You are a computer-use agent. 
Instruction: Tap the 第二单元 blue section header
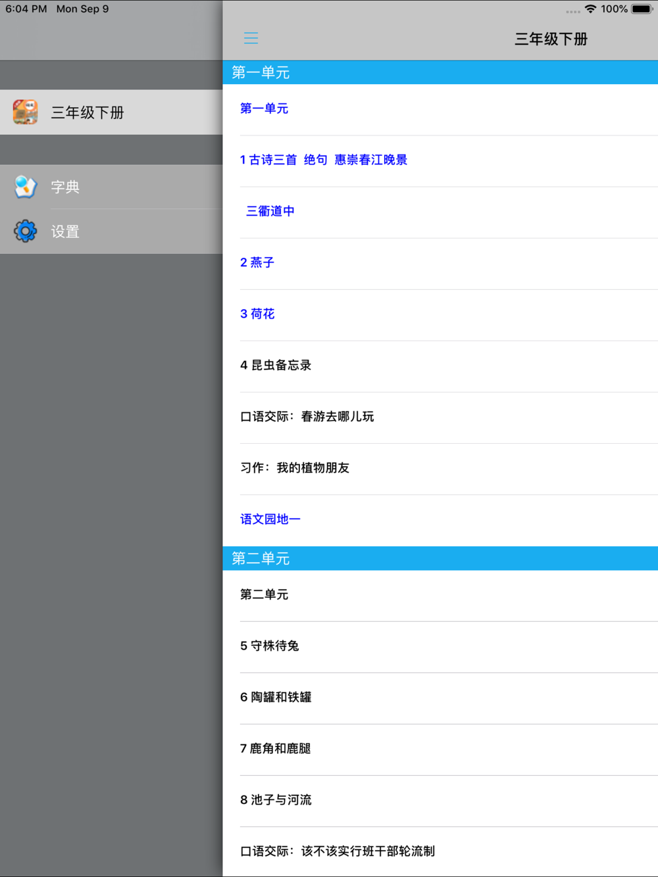coord(440,558)
